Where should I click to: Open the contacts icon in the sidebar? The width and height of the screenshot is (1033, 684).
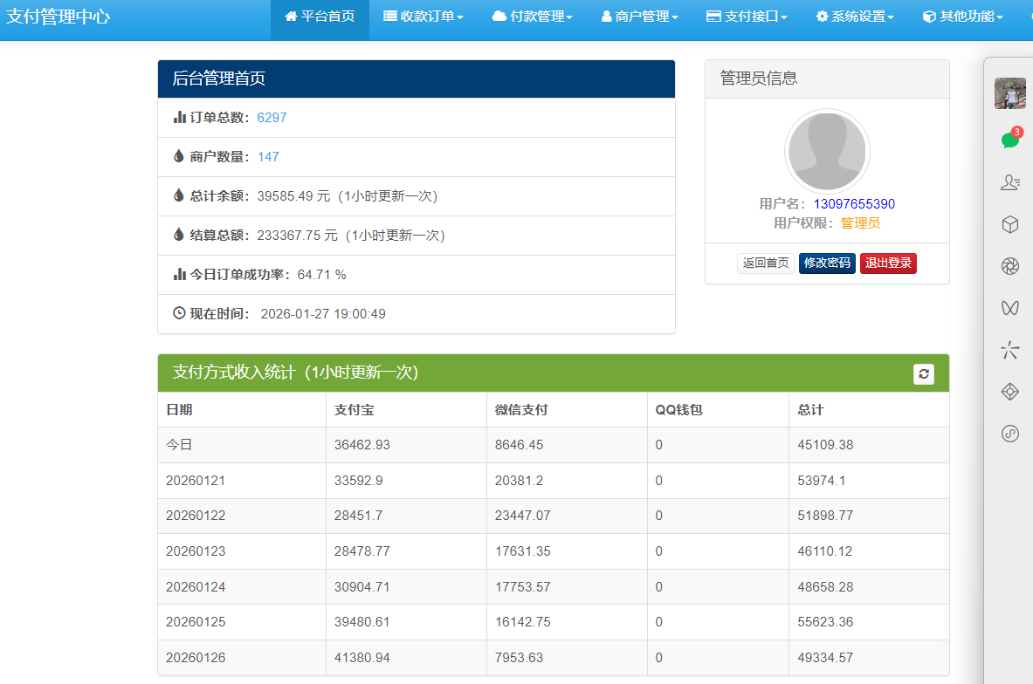[1010, 182]
